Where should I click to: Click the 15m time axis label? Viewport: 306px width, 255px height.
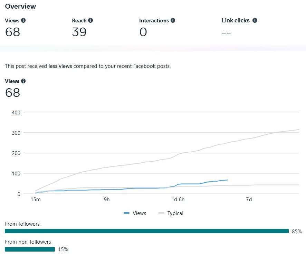(x=35, y=200)
